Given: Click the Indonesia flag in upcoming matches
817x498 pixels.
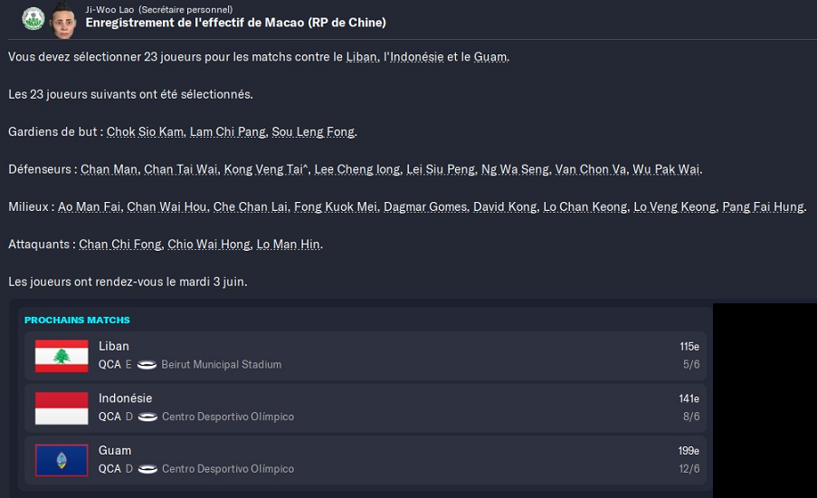Looking at the screenshot, I should point(62,408).
